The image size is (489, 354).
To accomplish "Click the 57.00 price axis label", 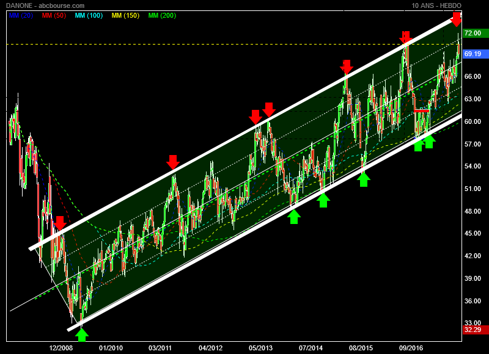I will point(472,144).
